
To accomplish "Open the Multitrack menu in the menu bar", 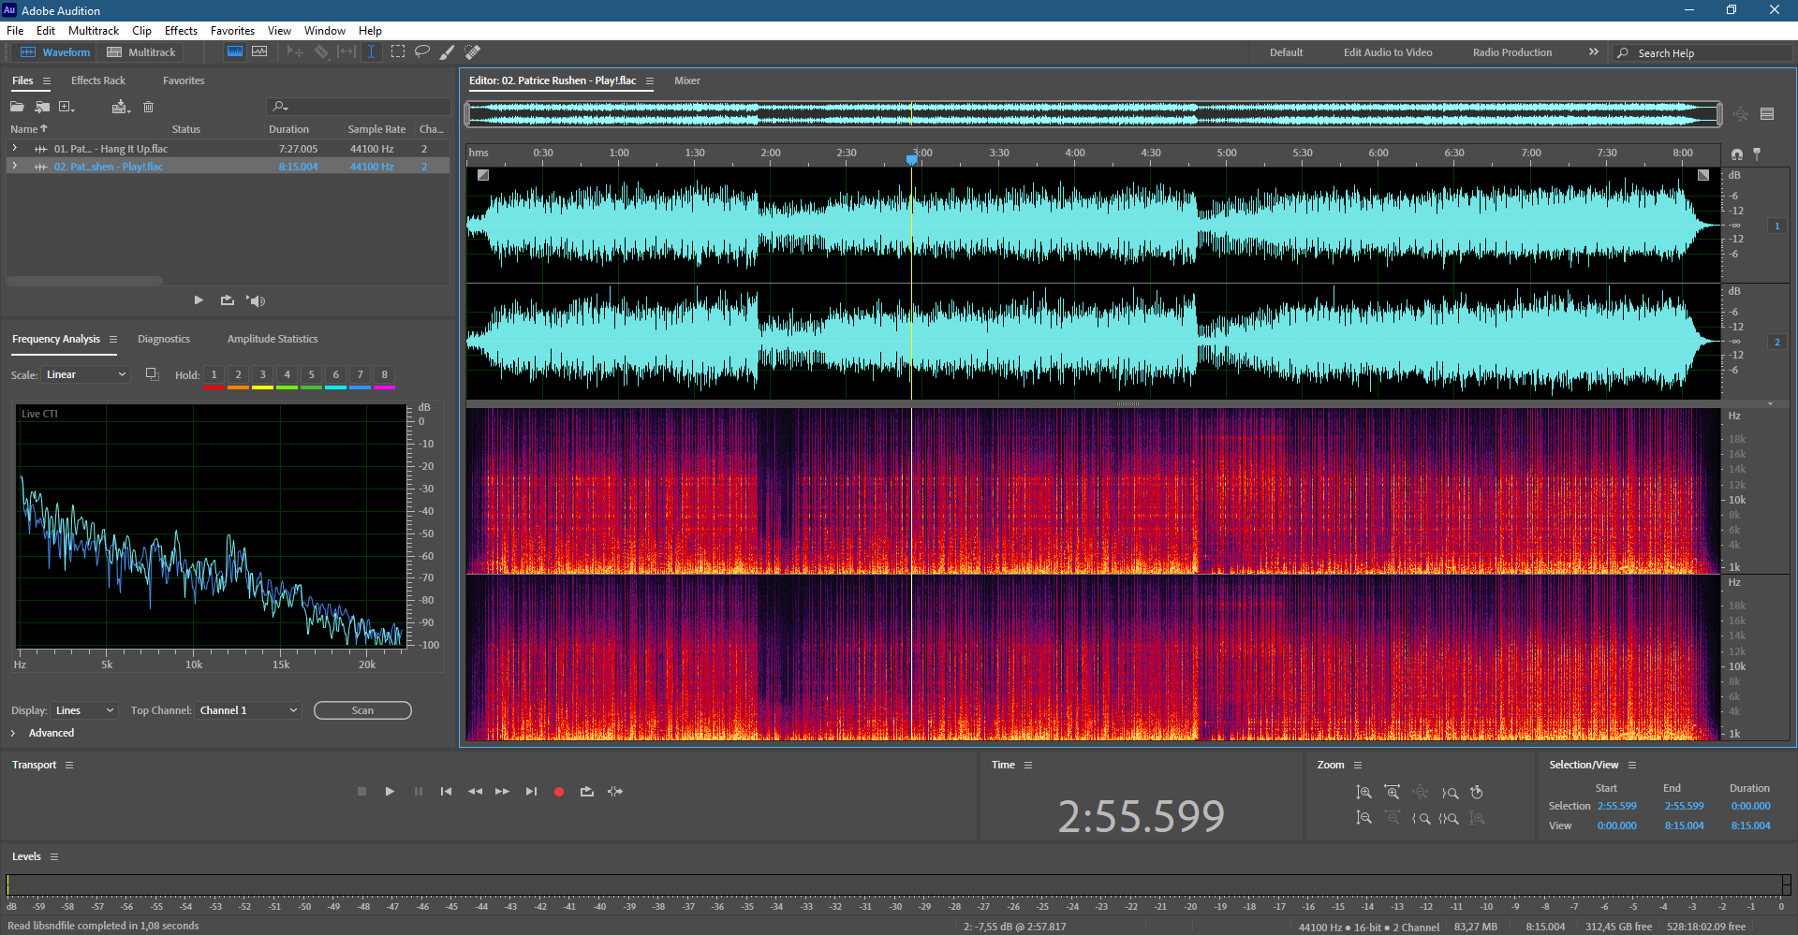I will tap(94, 31).
